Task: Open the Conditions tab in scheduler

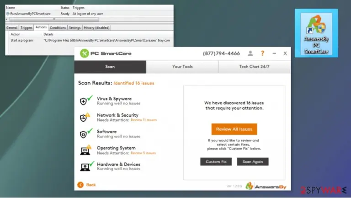Action: [58, 27]
